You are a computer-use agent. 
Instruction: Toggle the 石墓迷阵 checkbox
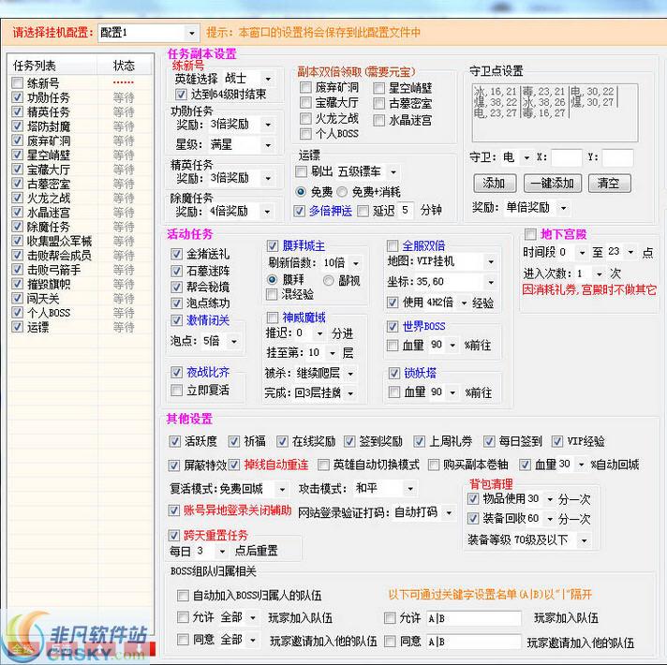(176, 271)
